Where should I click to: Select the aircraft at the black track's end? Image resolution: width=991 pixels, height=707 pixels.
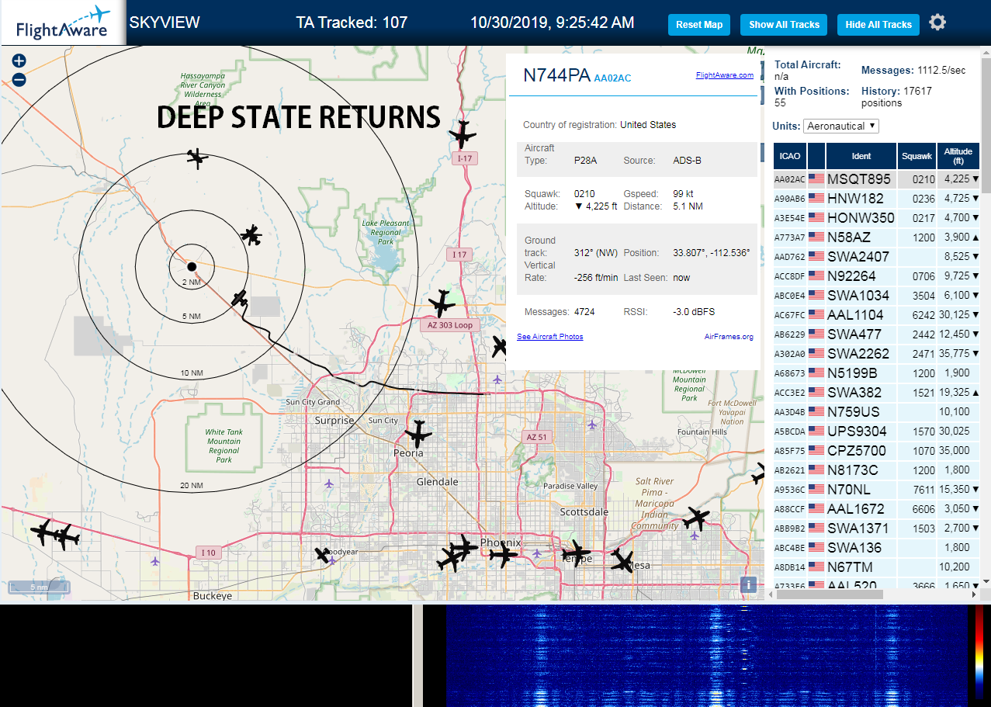240,299
